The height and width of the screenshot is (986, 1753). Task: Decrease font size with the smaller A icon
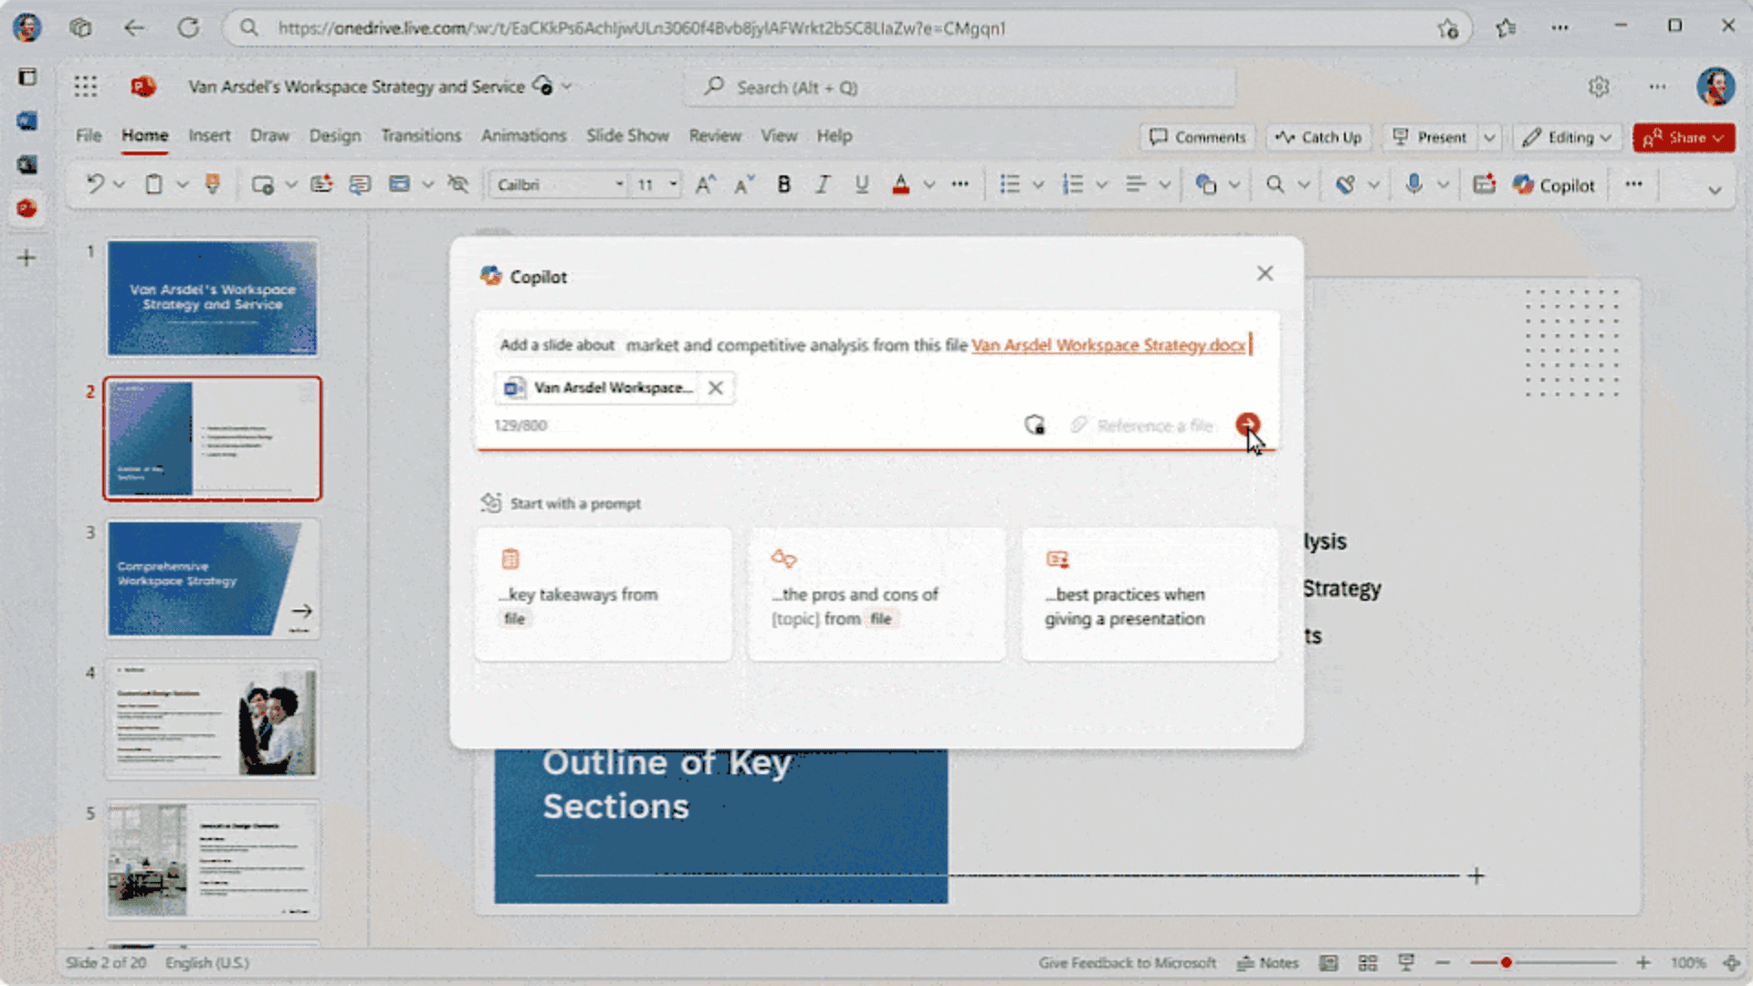(x=744, y=184)
